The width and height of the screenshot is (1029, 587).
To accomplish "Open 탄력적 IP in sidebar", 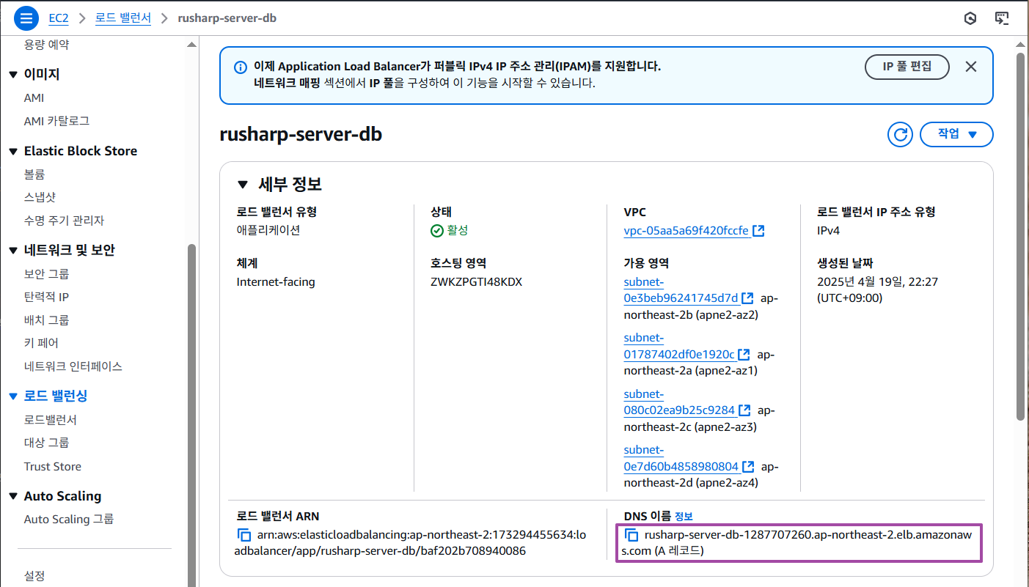I will (x=46, y=298).
